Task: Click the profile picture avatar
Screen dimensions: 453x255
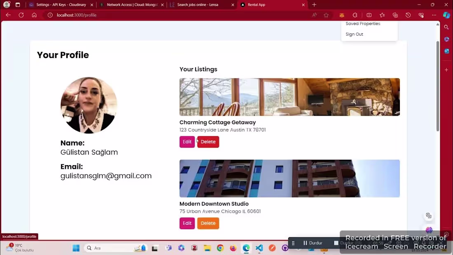Action: click(89, 105)
